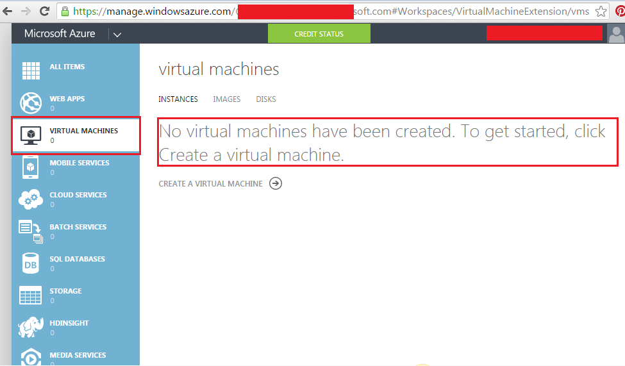Screen dimensions: 625x366
Task: Select the Storage menu label
Action: click(65, 291)
